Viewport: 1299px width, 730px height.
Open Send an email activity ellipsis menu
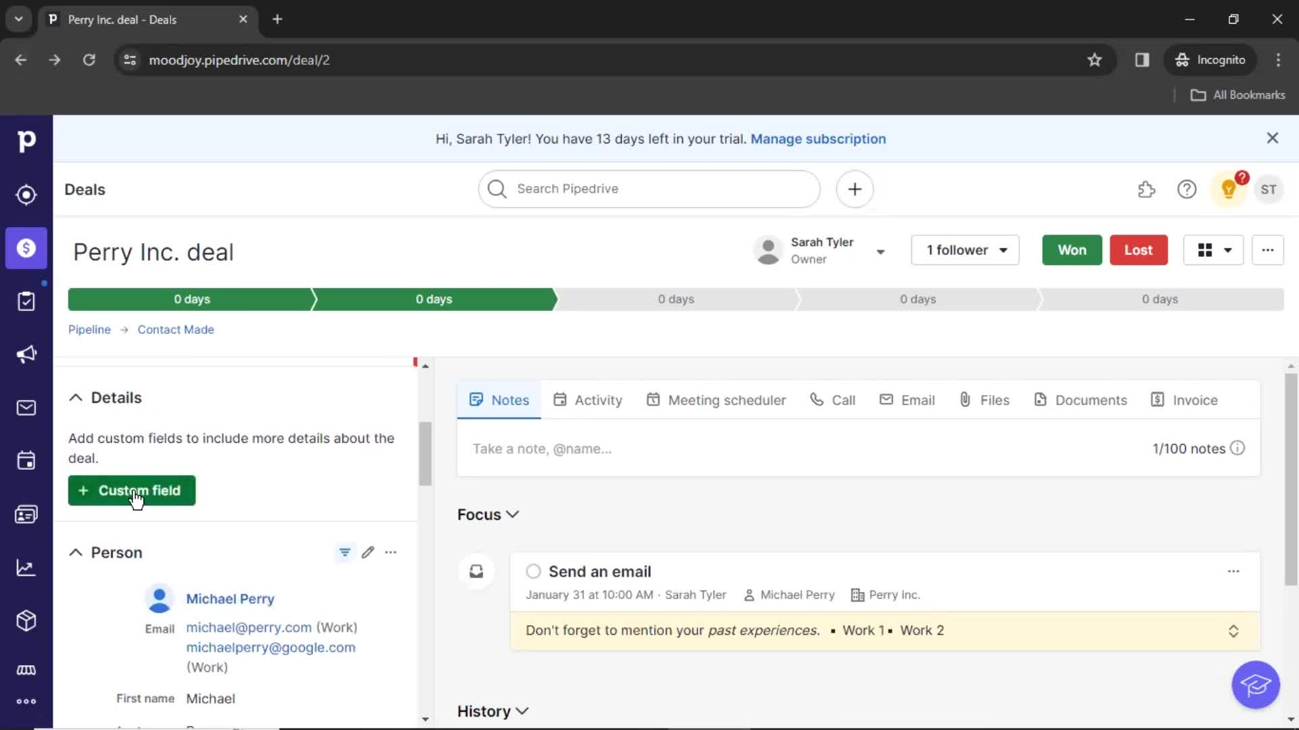[x=1233, y=571]
